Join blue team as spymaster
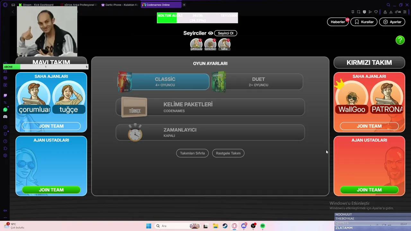This screenshot has width=411, height=231. point(51,190)
